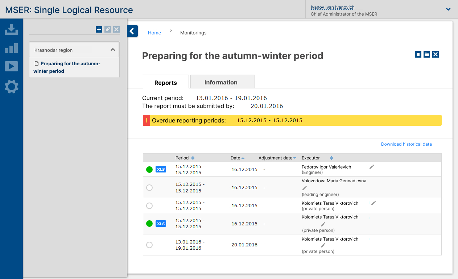
Task: Click XLS icon in Fedorov's report row
Action: pyautogui.click(x=161, y=169)
